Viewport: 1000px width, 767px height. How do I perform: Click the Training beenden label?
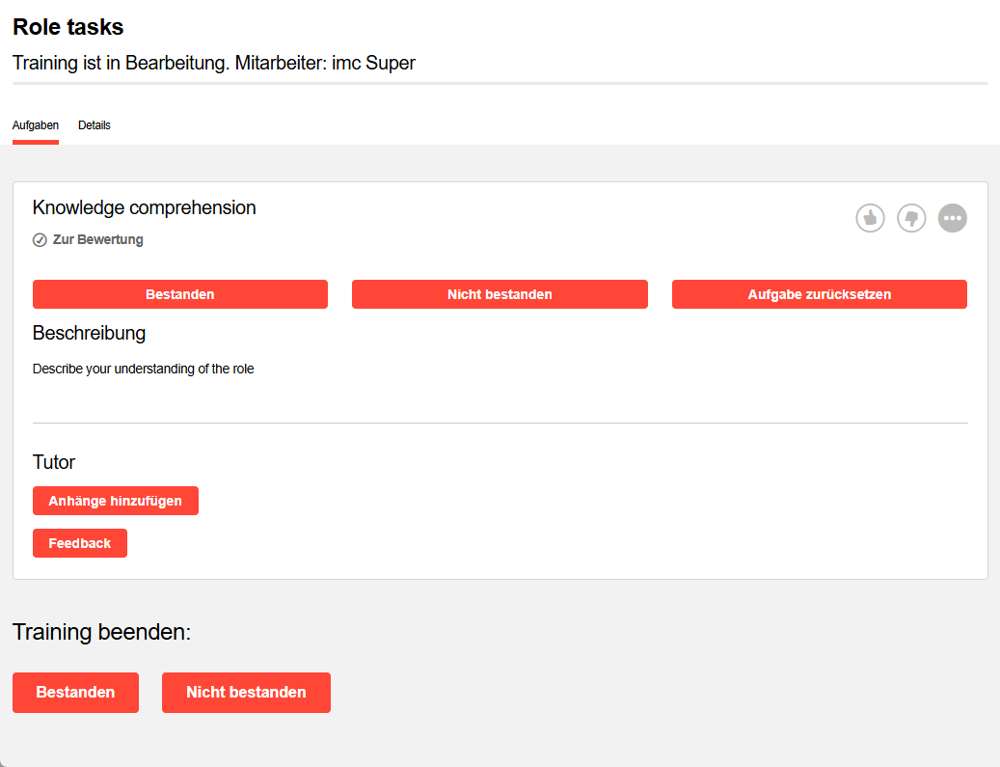[x=102, y=633]
